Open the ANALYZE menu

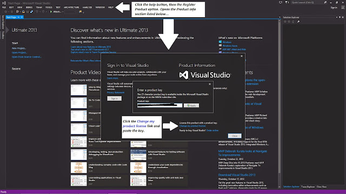coord(87,7)
